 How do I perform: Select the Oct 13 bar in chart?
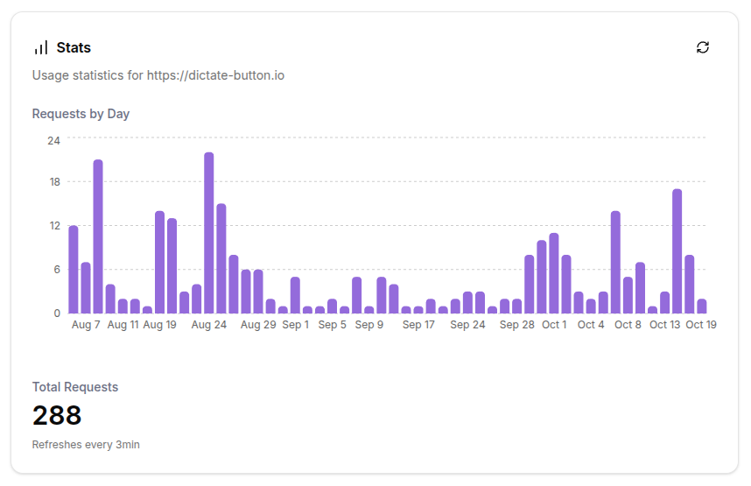(x=665, y=302)
